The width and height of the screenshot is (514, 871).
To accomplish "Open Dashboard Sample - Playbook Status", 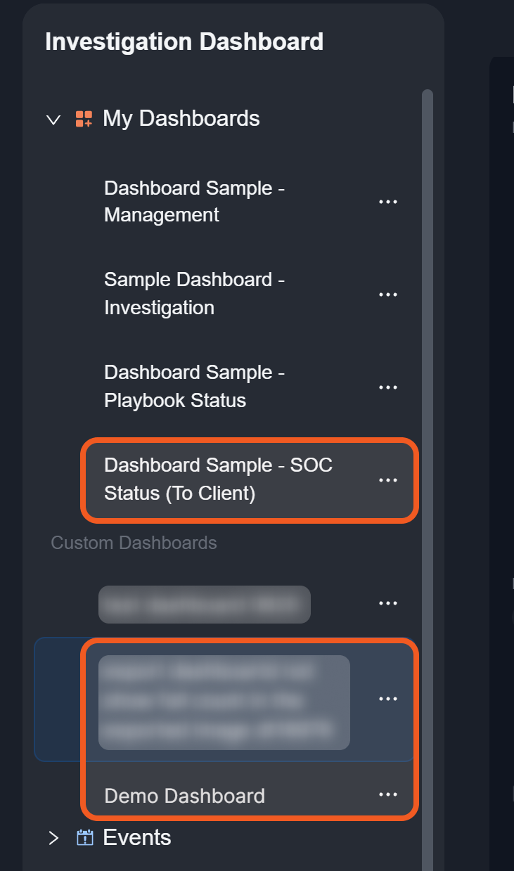I will [194, 387].
